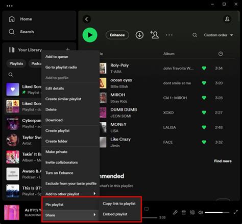242x224 pixels.
Task: Select Make private menu item
Action: click(70, 152)
